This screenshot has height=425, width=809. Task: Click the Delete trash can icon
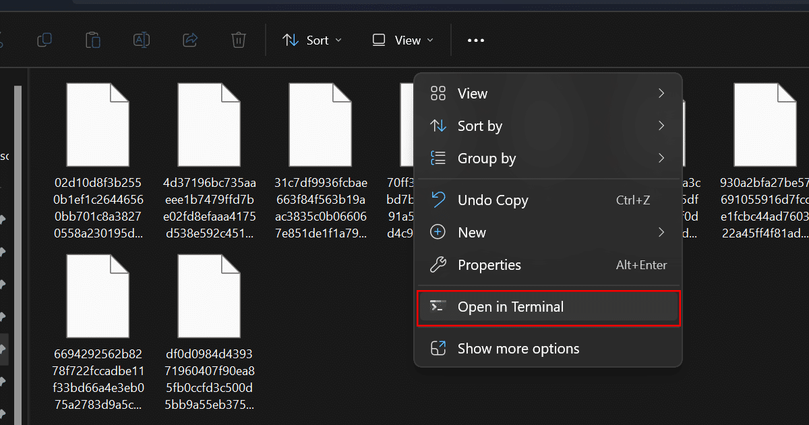pos(239,40)
